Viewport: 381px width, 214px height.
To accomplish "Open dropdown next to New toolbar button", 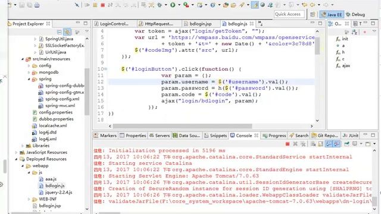I will [15, 5].
